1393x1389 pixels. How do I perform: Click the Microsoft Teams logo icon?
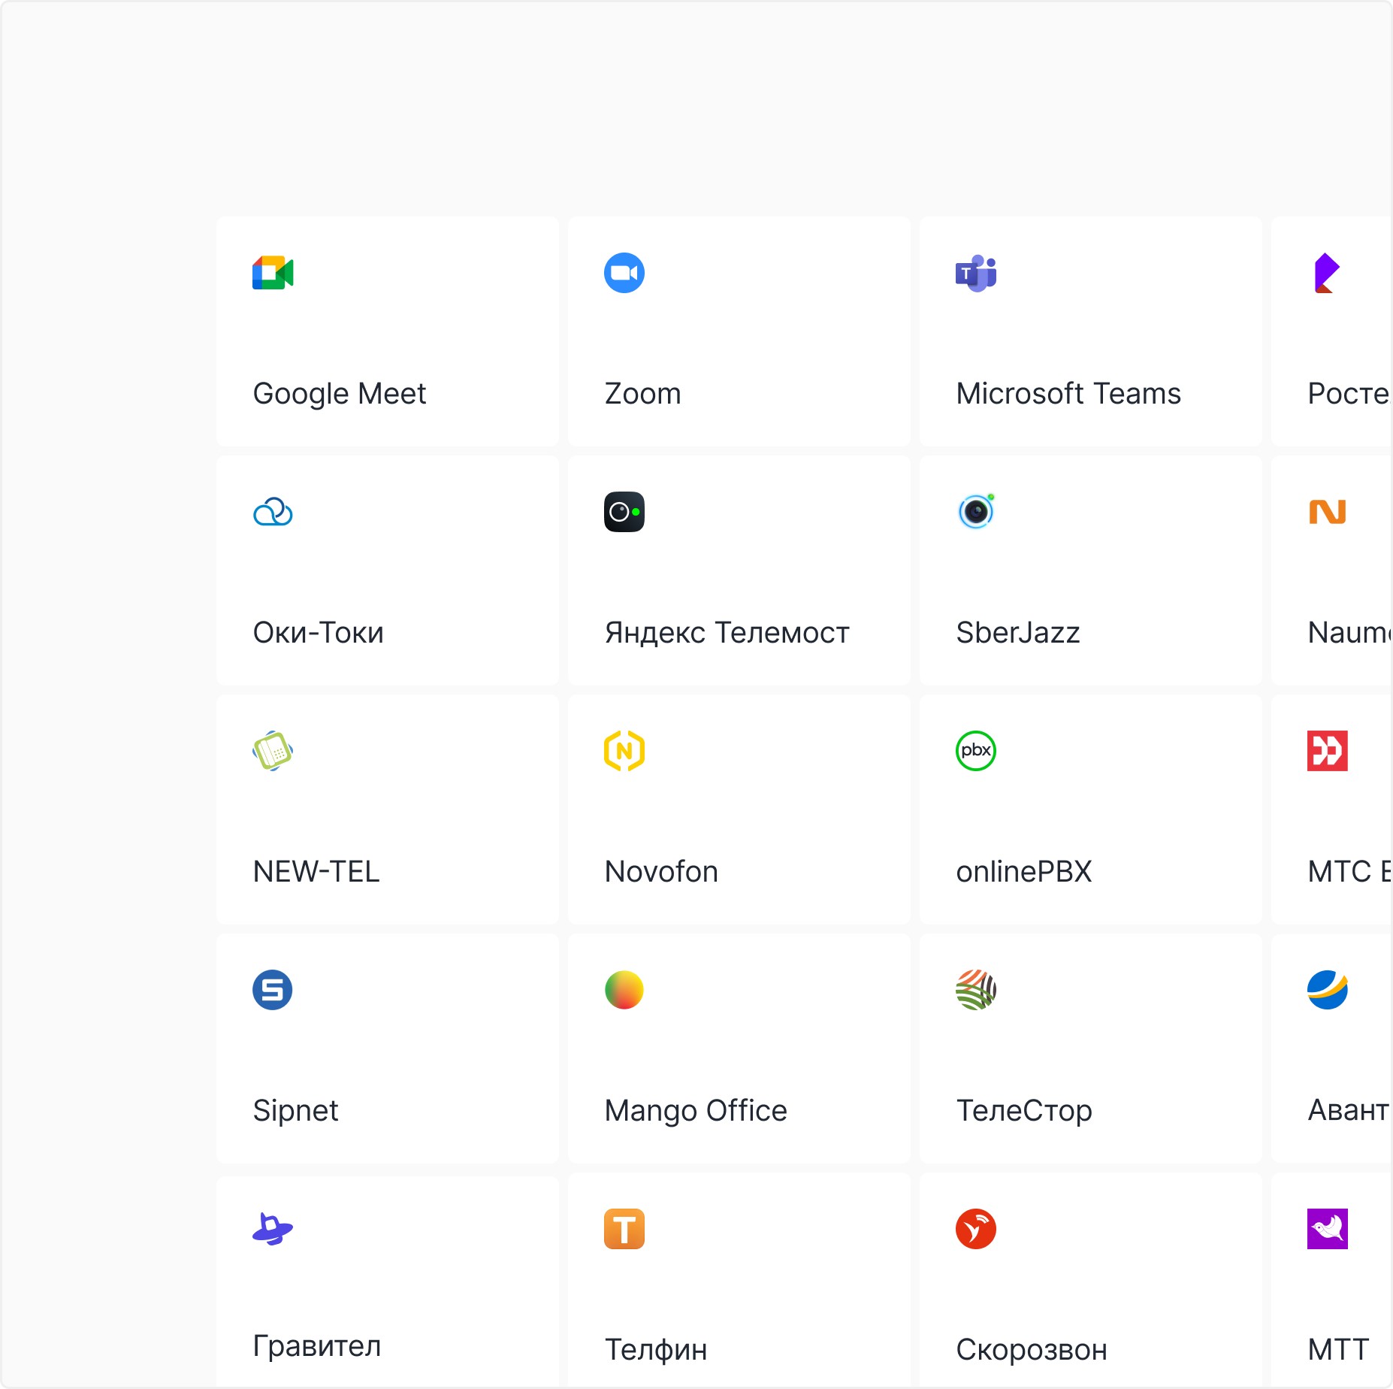pyautogui.click(x=976, y=273)
